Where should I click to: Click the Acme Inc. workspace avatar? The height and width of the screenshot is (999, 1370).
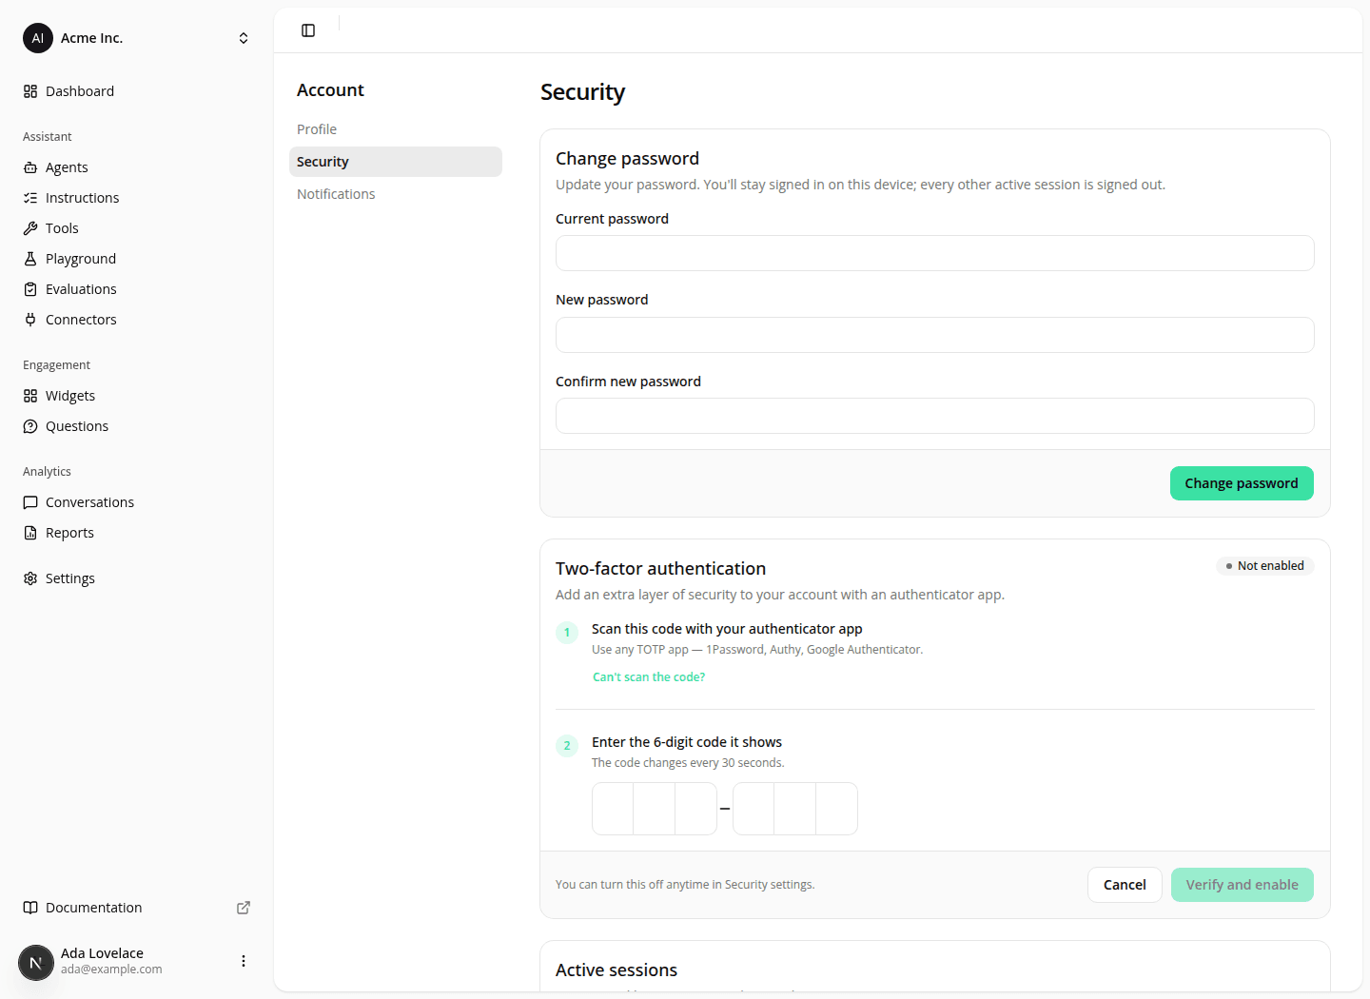coord(38,38)
